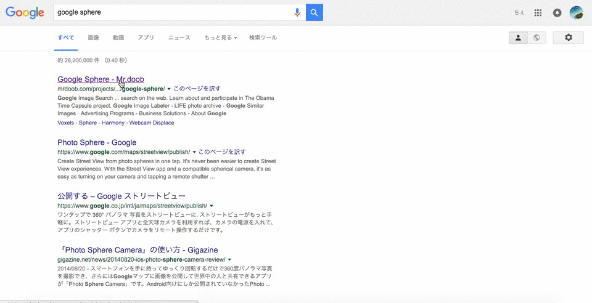Image resolution: width=592 pixels, height=303 pixels.
Task: Click the blue search magnifier button
Action: (x=314, y=12)
